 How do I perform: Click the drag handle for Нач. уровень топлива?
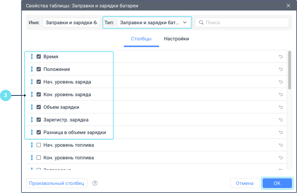[32, 145]
